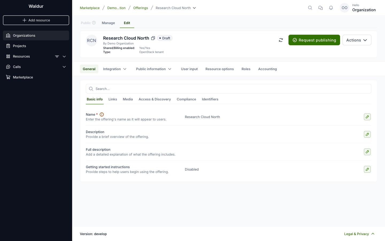
Task: Copy offering name using the copy icon
Action: [x=153, y=38]
